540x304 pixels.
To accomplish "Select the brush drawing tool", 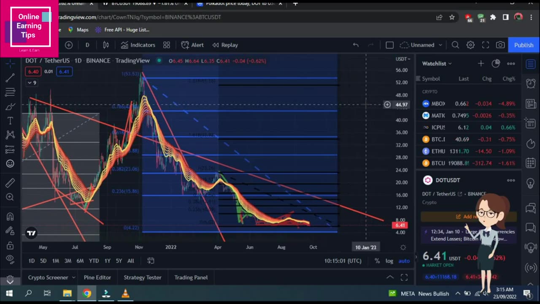I will pyautogui.click(x=10, y=106).
